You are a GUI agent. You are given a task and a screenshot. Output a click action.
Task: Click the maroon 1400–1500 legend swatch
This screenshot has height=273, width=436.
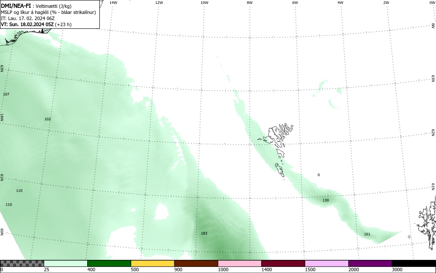click(283, 263)
